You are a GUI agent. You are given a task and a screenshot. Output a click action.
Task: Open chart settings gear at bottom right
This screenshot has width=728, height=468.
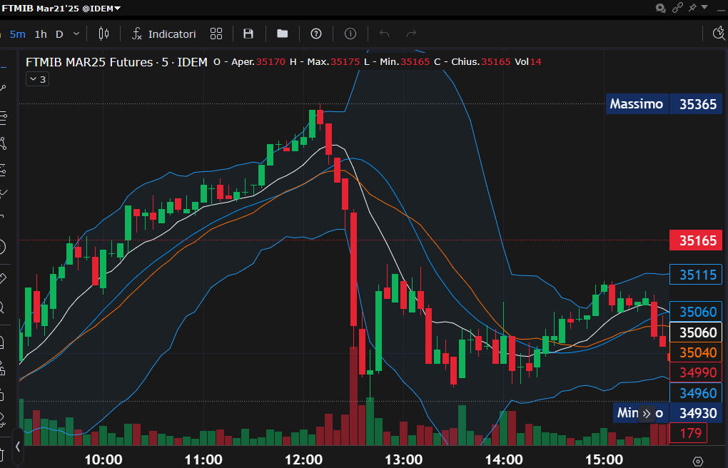click(x=698, y=461)
